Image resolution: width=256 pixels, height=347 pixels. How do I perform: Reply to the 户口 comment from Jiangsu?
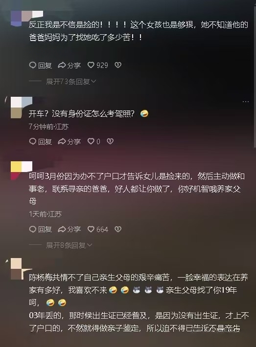[x=40, y=229]
